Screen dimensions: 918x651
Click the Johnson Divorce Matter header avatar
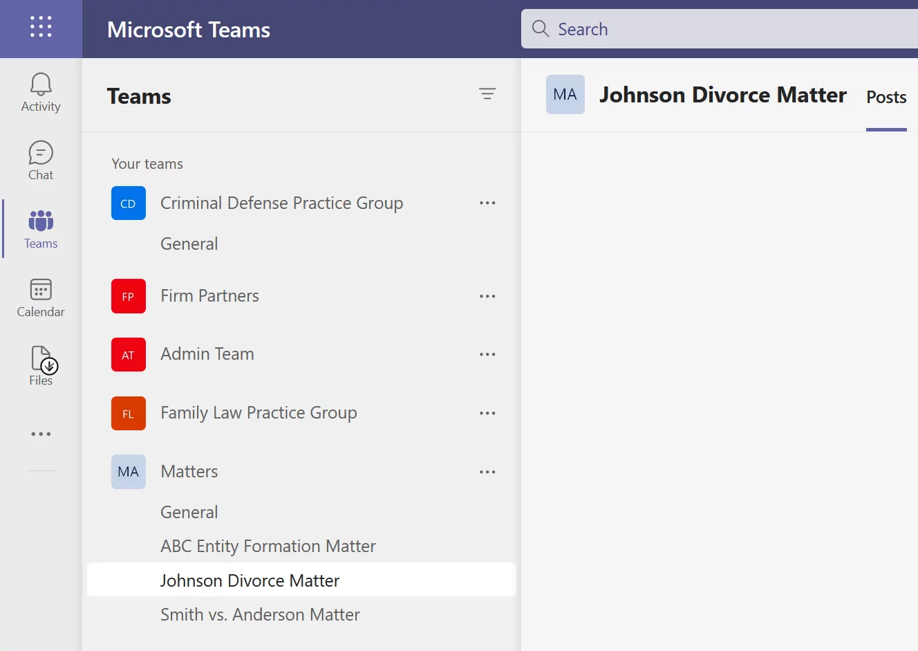pyautogui.click(x=565, y=95)
